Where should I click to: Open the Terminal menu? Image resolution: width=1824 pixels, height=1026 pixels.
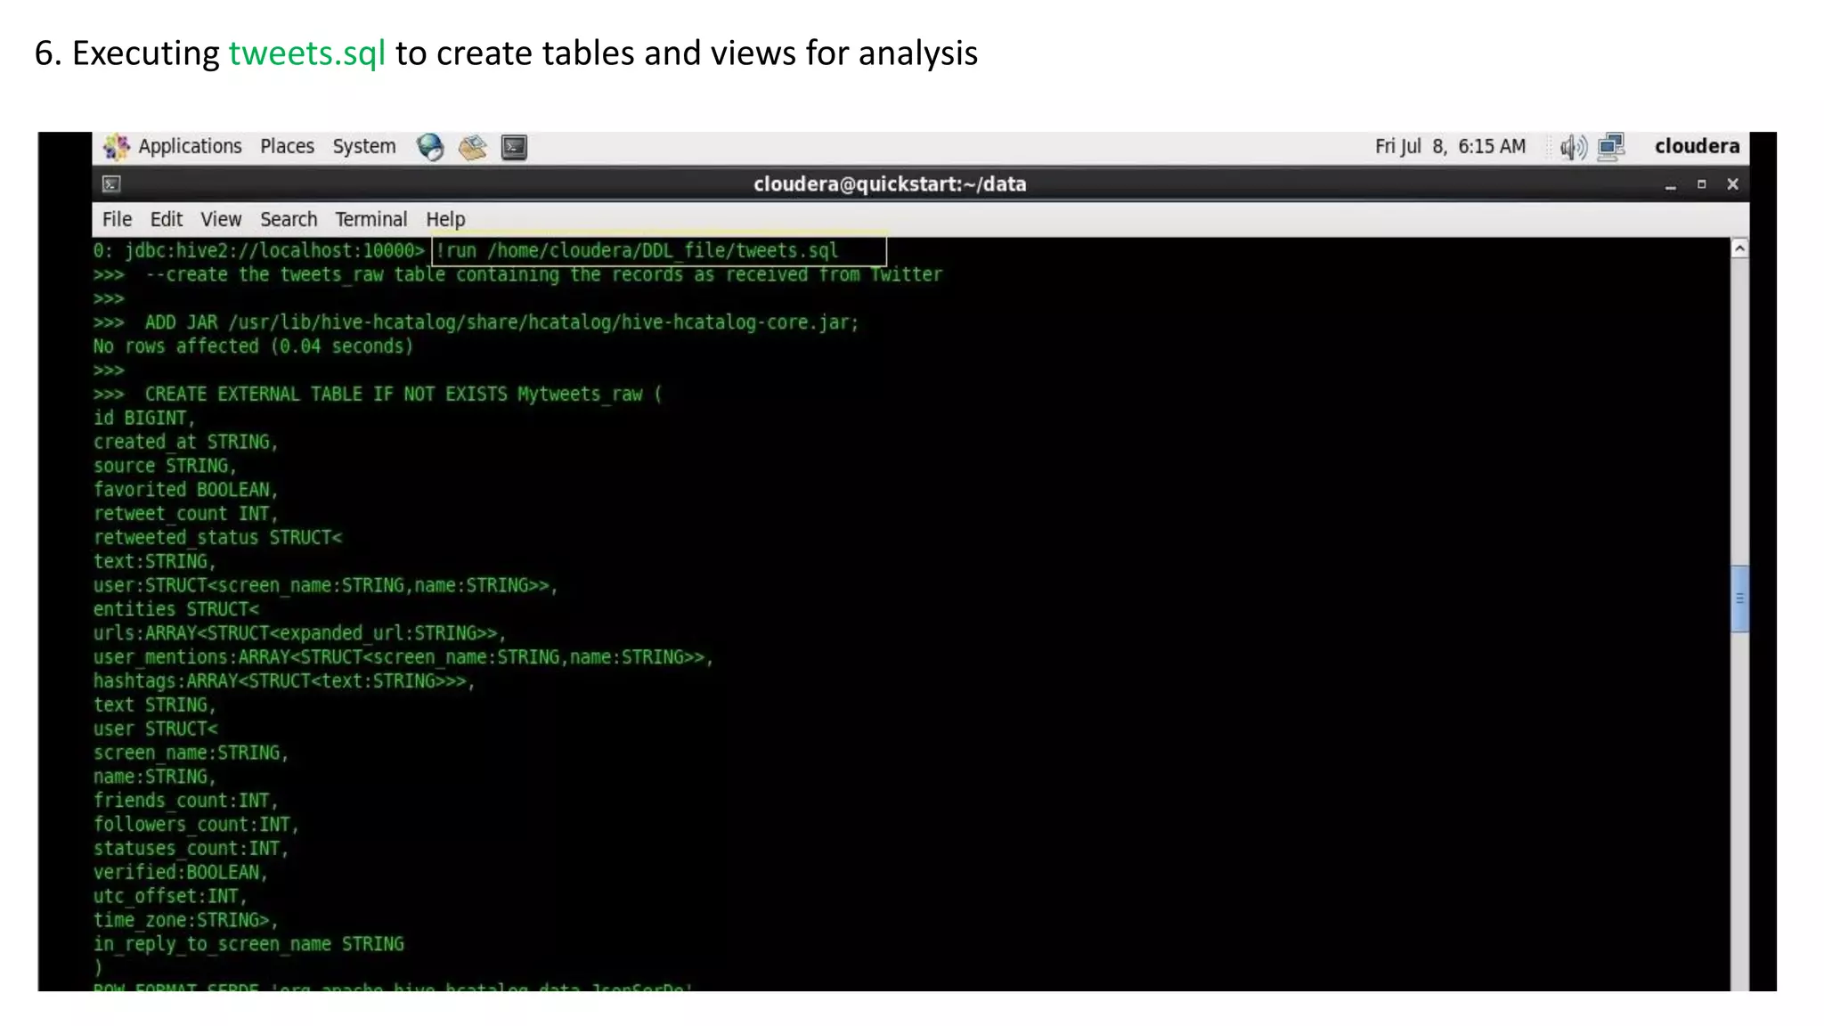click(x=370, y=219)
